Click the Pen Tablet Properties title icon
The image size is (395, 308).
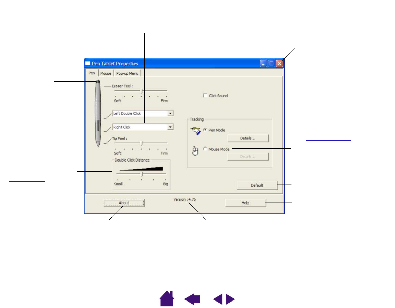coord(88,63)
